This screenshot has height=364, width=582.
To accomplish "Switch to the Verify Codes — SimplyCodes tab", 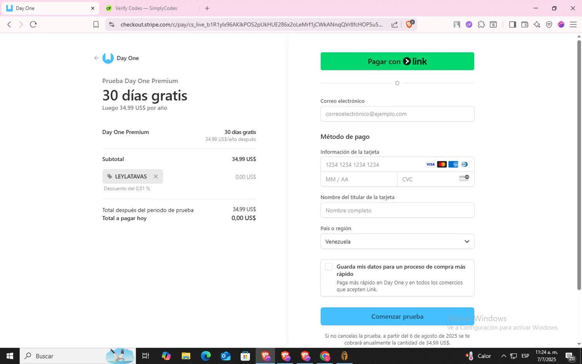I will click(146, 8).
